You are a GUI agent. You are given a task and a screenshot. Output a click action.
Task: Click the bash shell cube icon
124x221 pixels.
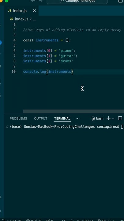pyautogui.click(x=93, y=118)
